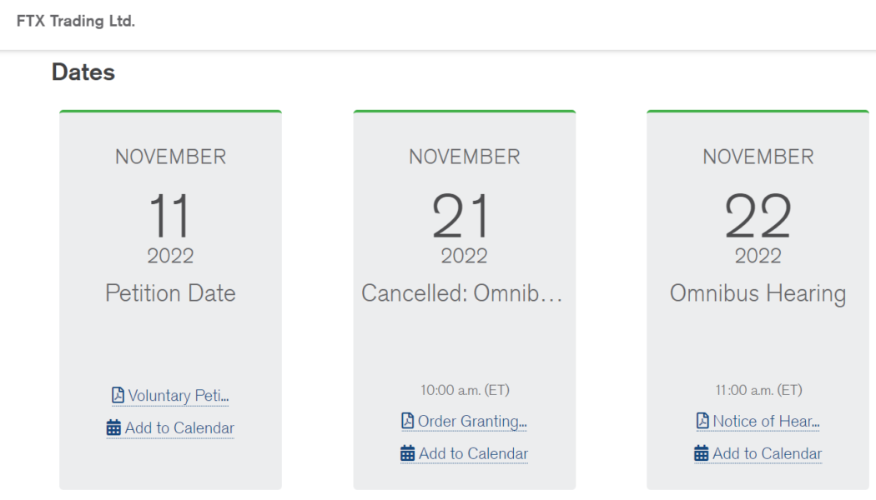Add cancelled November 21 hearing to calendar

pyautogui.click(x=473, y=454)
